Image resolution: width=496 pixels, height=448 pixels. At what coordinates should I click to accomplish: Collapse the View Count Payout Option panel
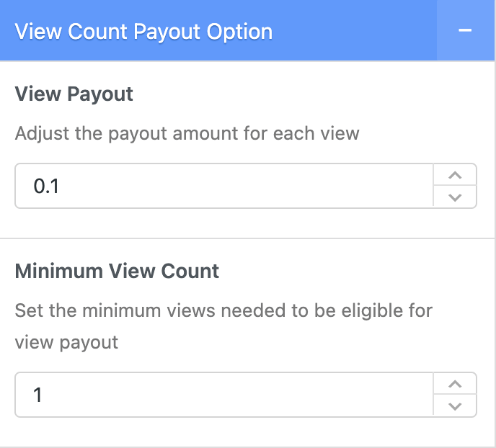click(465, 31)
